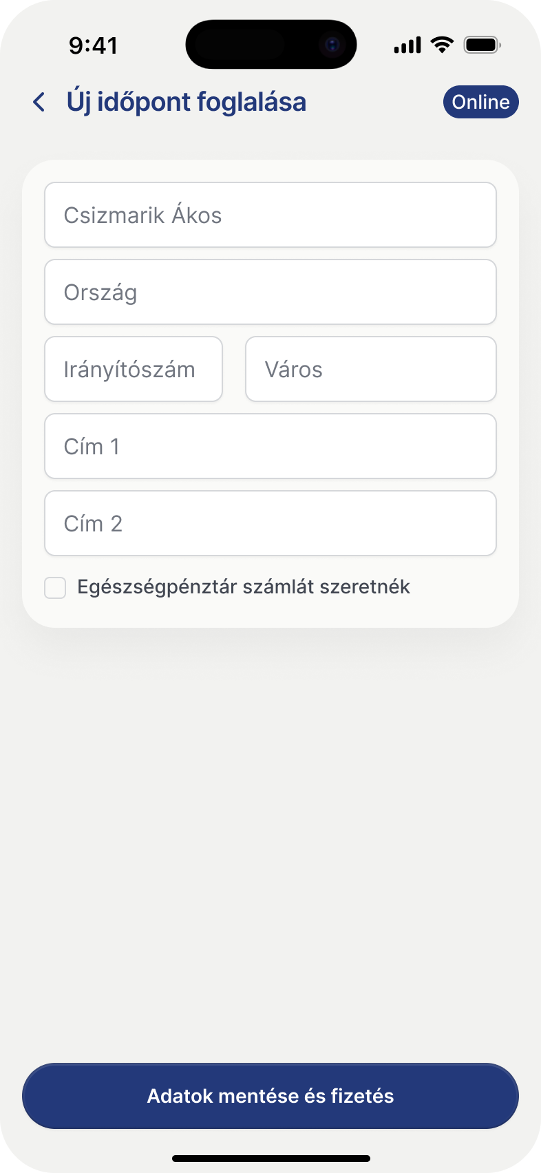Select the Cím 1 address field

click(270, 446)
